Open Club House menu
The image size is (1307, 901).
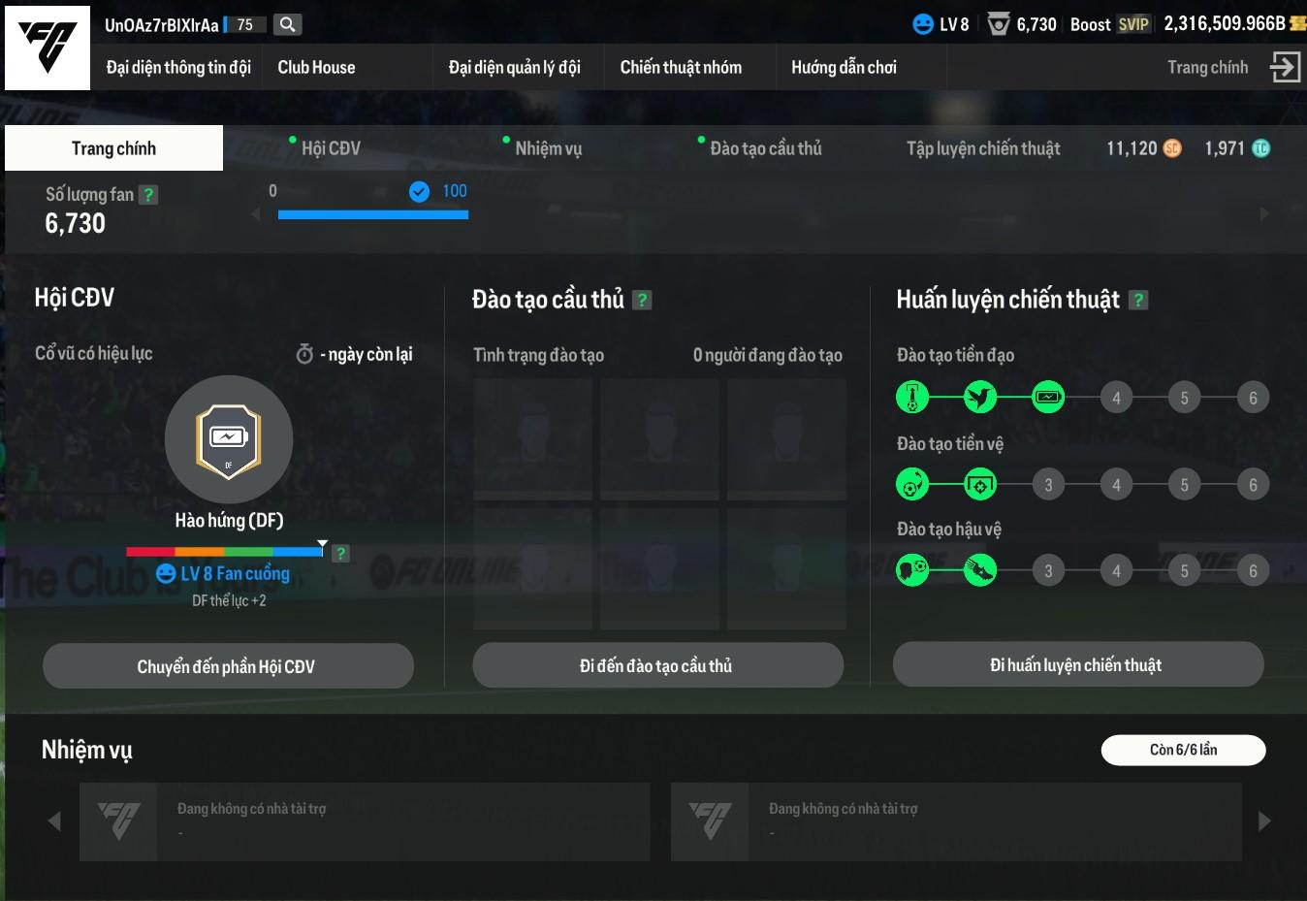pos(316,67)
